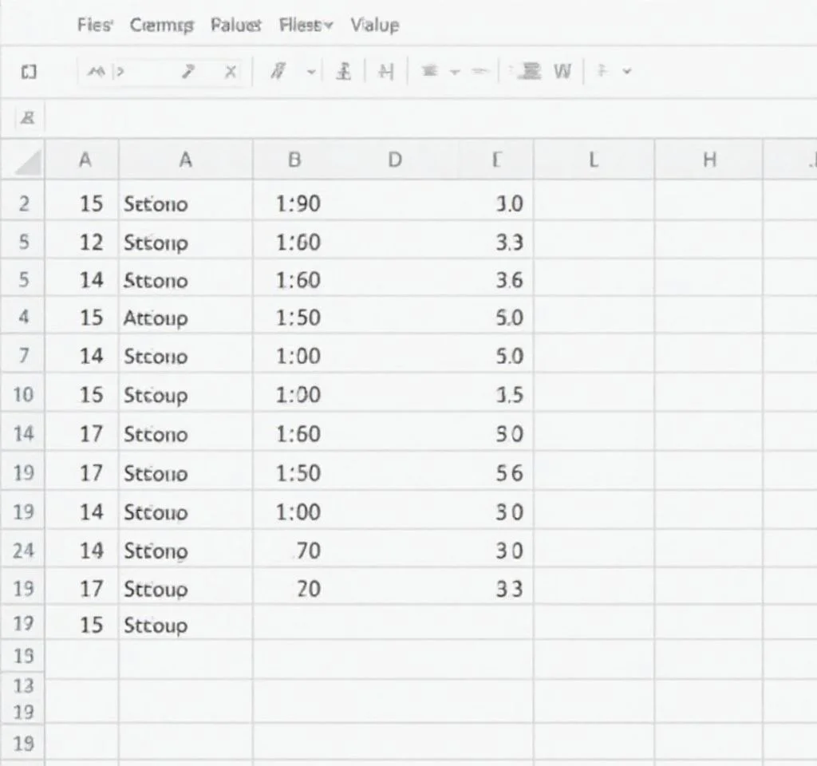Click the square icon at toolbar left
The width and height of the screenshot is (817, 766).
pos(29,73)
